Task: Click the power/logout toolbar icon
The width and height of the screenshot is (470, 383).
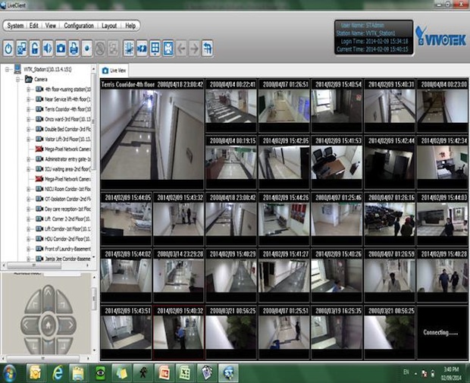Action: tap(9, 49)
